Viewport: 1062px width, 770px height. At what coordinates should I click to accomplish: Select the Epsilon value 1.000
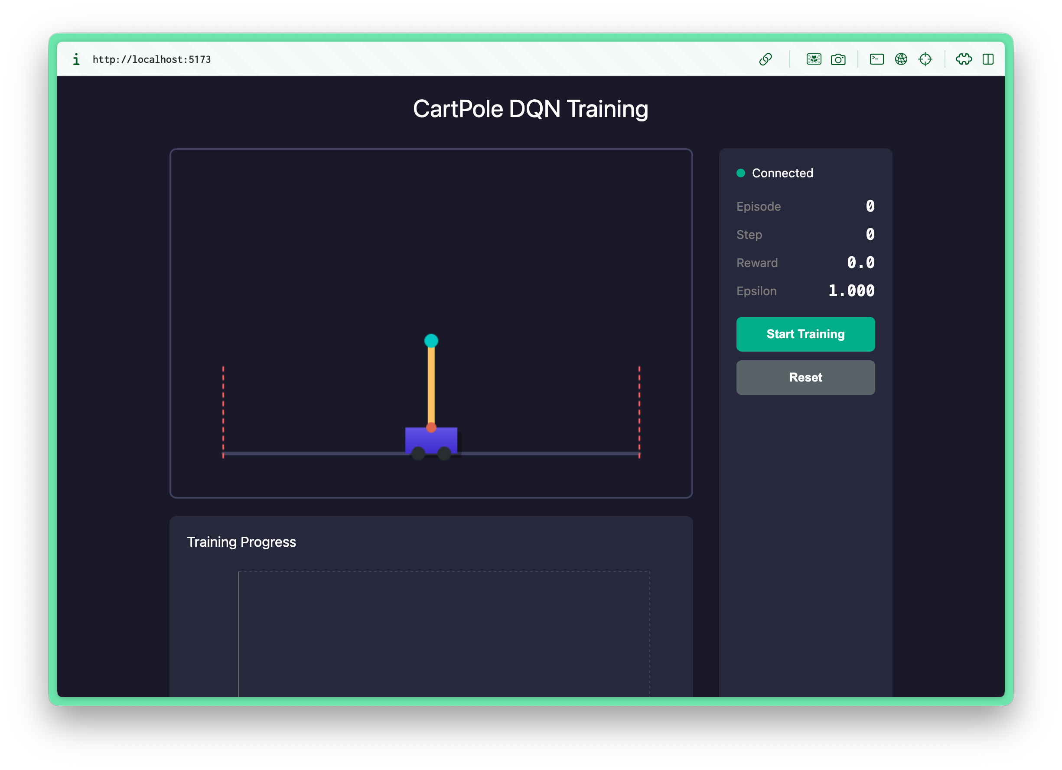click(x=851, y=291)
